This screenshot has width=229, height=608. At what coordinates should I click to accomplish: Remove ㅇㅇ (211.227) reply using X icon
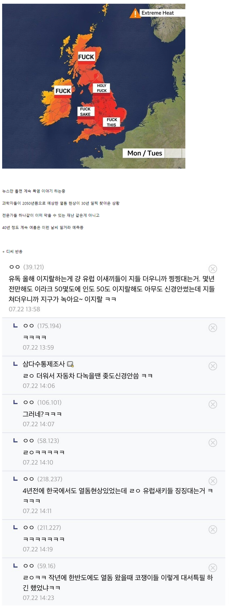pyautogui.click(x=213, y=529)
